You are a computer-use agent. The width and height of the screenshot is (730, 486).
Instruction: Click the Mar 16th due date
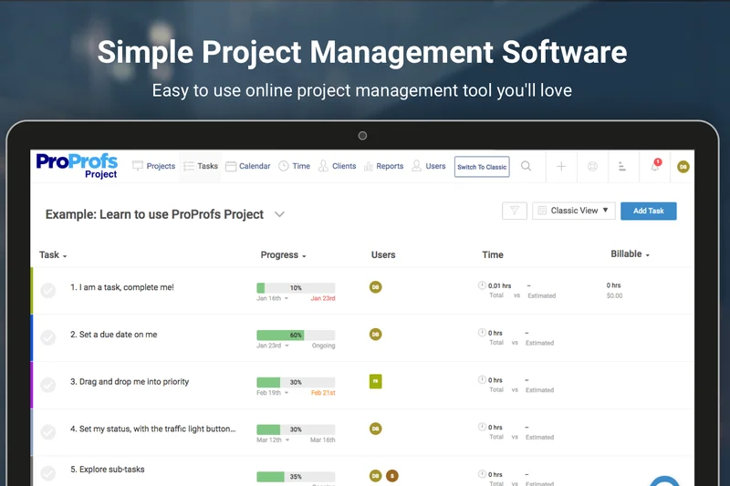point(323,440)
